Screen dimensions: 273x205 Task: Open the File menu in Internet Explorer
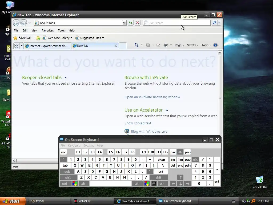(16, 30)
